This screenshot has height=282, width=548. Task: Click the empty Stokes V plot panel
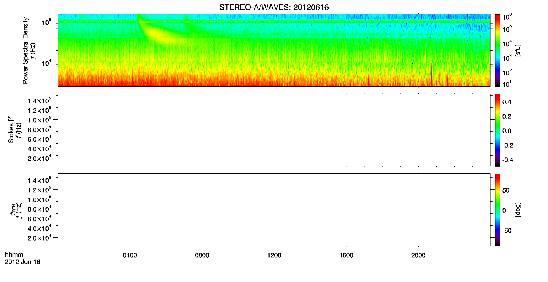(x=274, y=130)
